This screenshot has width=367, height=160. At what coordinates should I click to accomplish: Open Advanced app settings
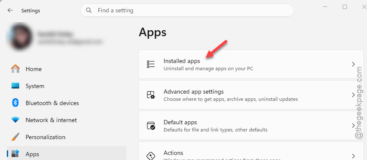pos(251,95)
